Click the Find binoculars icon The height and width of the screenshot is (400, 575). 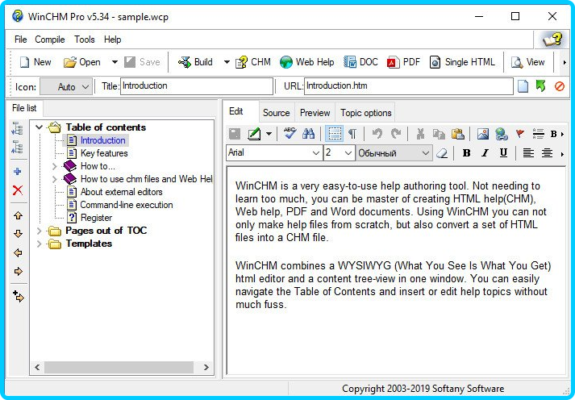point(308,134)
